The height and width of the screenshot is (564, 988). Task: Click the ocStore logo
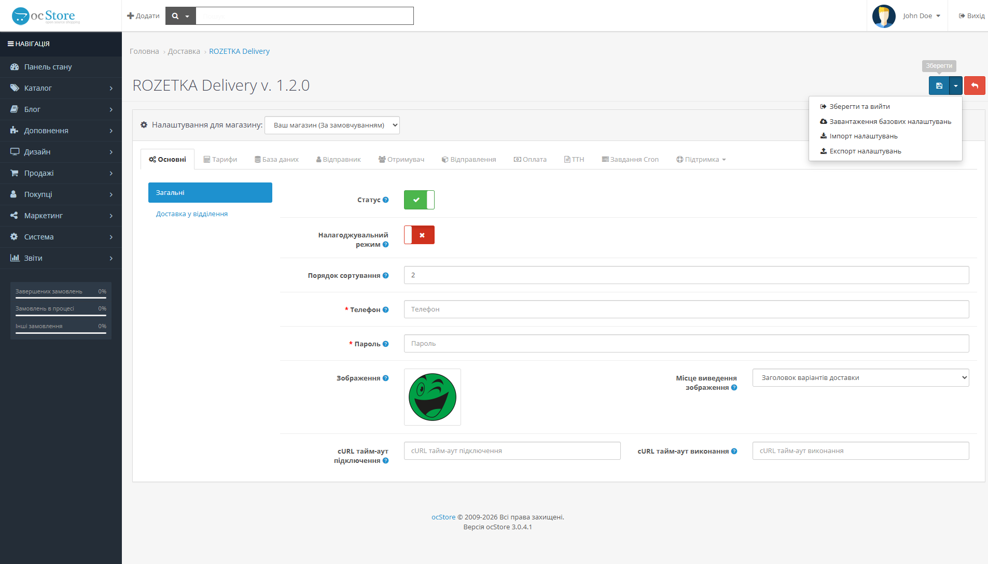coord(46,16)
